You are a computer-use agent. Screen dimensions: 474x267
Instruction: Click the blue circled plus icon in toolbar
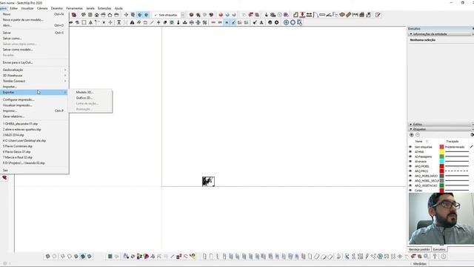pos(286,22)
